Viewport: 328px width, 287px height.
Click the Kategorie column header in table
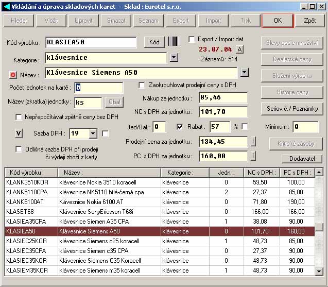click(185, 173)
